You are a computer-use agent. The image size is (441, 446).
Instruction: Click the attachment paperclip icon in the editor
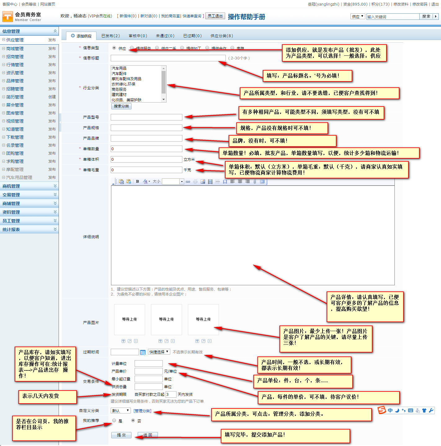point(255,181)
